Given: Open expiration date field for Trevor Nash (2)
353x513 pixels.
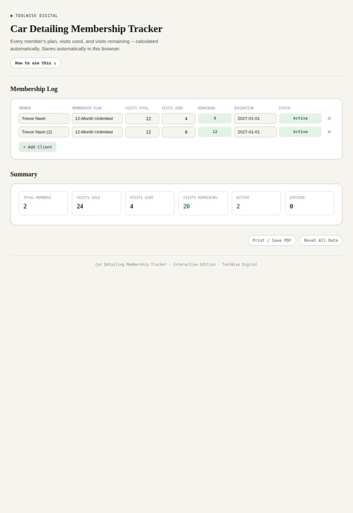Looking at the screenshot, I should point(255,132).
